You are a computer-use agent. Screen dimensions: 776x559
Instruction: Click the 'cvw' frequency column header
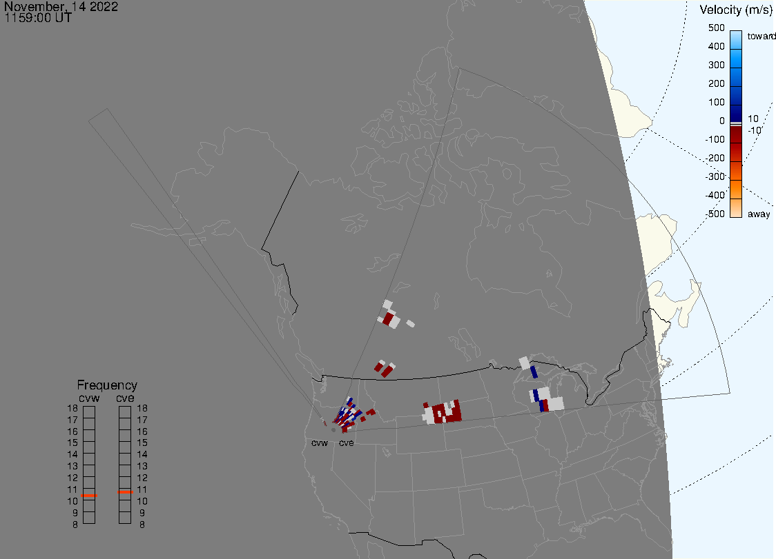[89, 398]
